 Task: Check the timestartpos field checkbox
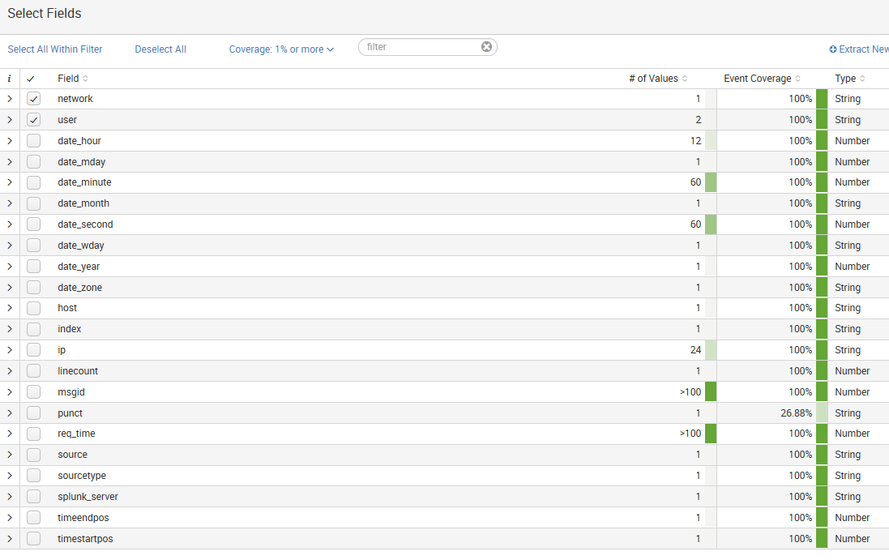(33, 538)
